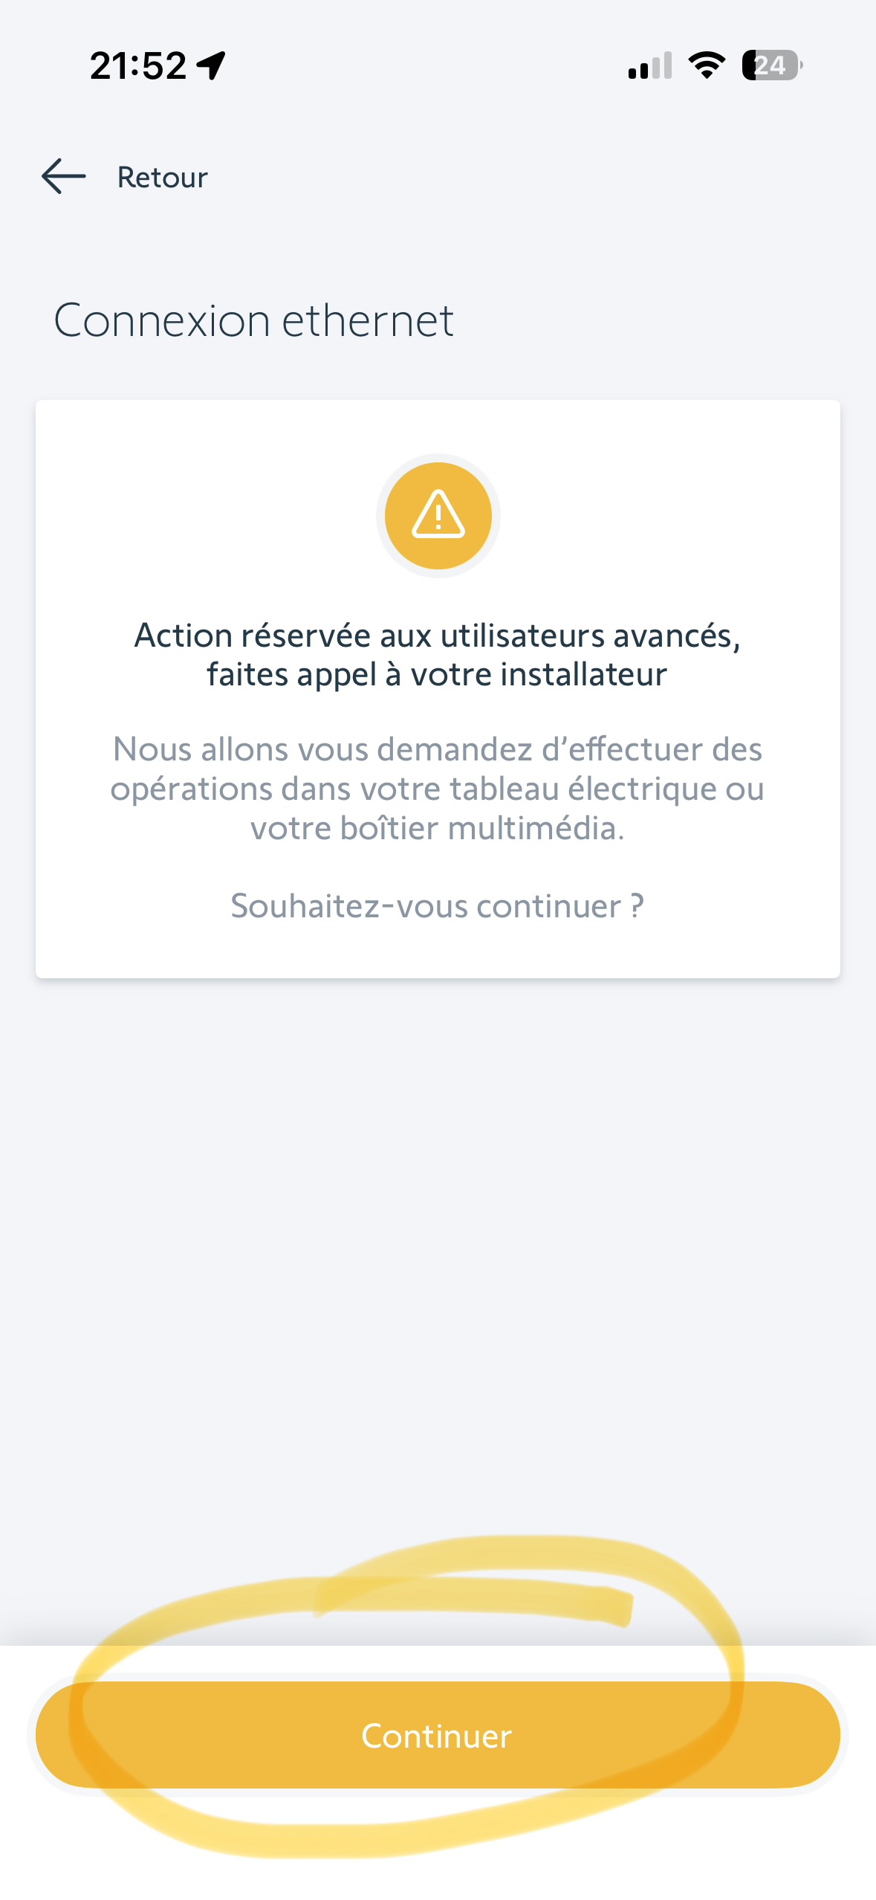Tap the 'Nous allons vous demandez' text line

click(438, 749)
